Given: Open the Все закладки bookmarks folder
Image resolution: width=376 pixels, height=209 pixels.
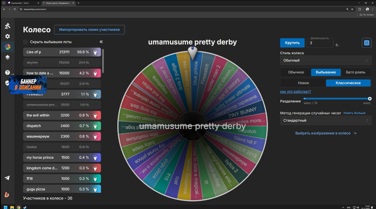Looking at the screenshot, I should point(367,15).
